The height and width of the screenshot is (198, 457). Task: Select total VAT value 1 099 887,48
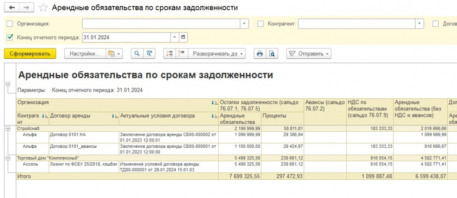pos(370,176)
